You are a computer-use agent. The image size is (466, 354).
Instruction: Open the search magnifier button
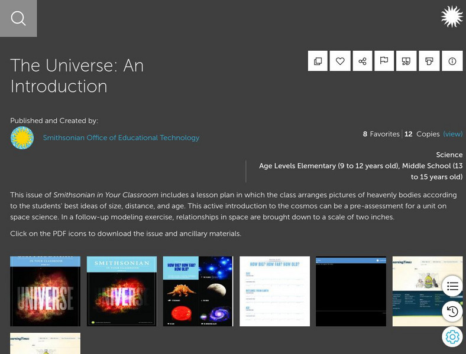pyautogui.click(x=18, y=18)
